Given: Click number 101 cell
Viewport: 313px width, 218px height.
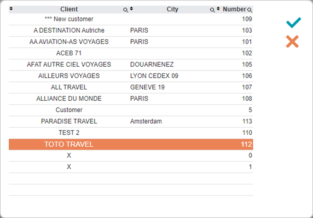Looking at the screenshot, I should tap(247, 42).
